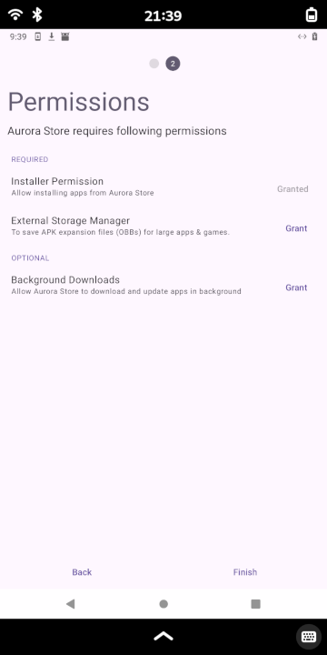Go Back to previous setup page
The height and width of the screenshot is (655, 327).
(x=82, y=572)
